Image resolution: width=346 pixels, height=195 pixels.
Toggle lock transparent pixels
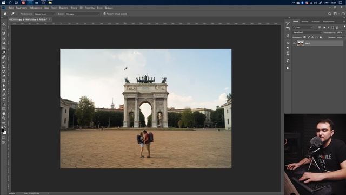click(304, 37)
